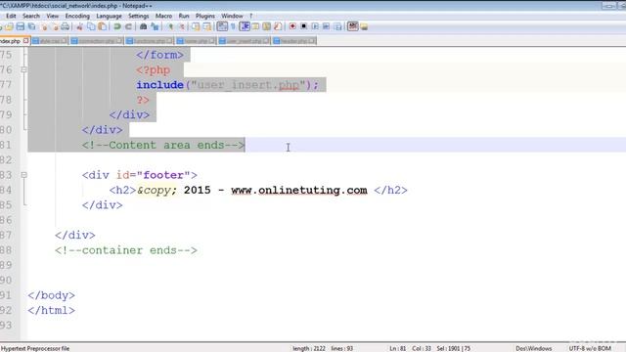Open Find with binoculars icon
Image resolution: width=626 pixels, height=352 pixels.
[x=143, y=26]
